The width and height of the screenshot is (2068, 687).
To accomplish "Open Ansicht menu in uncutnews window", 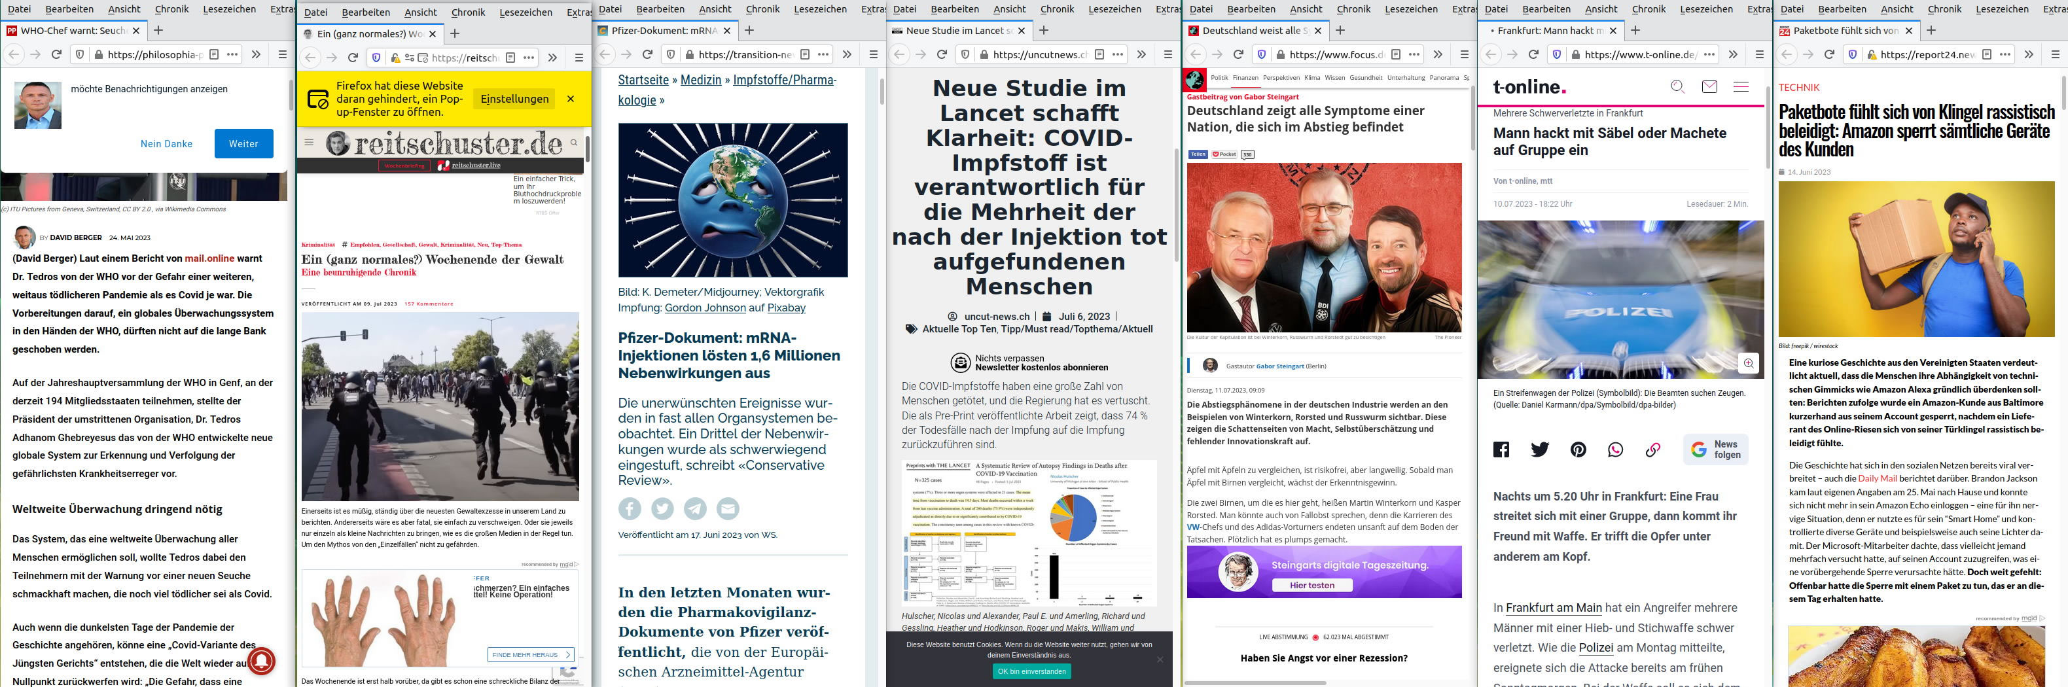I will click(x=1009, y=9).
